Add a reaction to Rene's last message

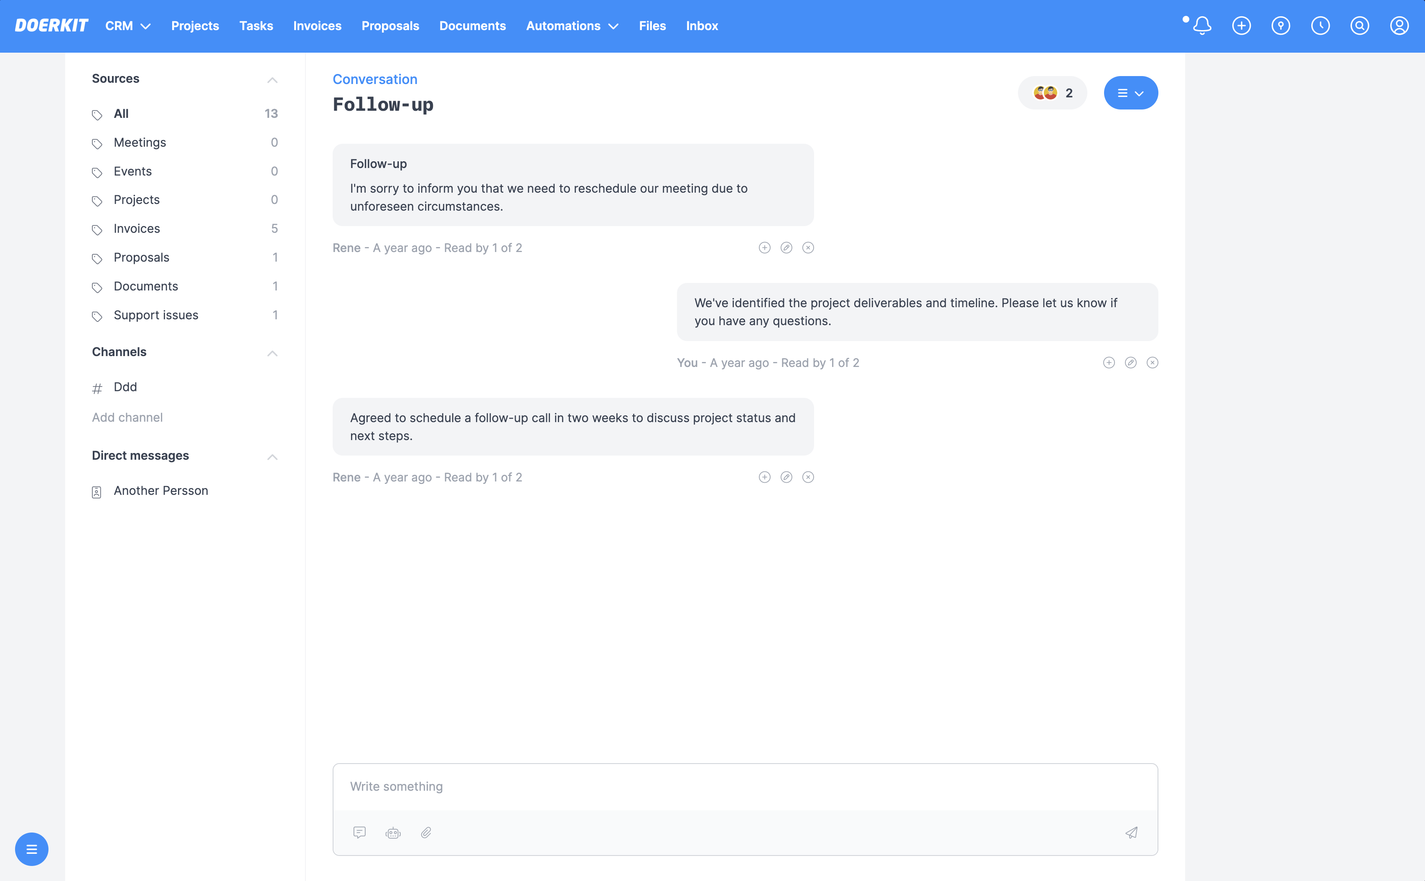coord(764,476)
